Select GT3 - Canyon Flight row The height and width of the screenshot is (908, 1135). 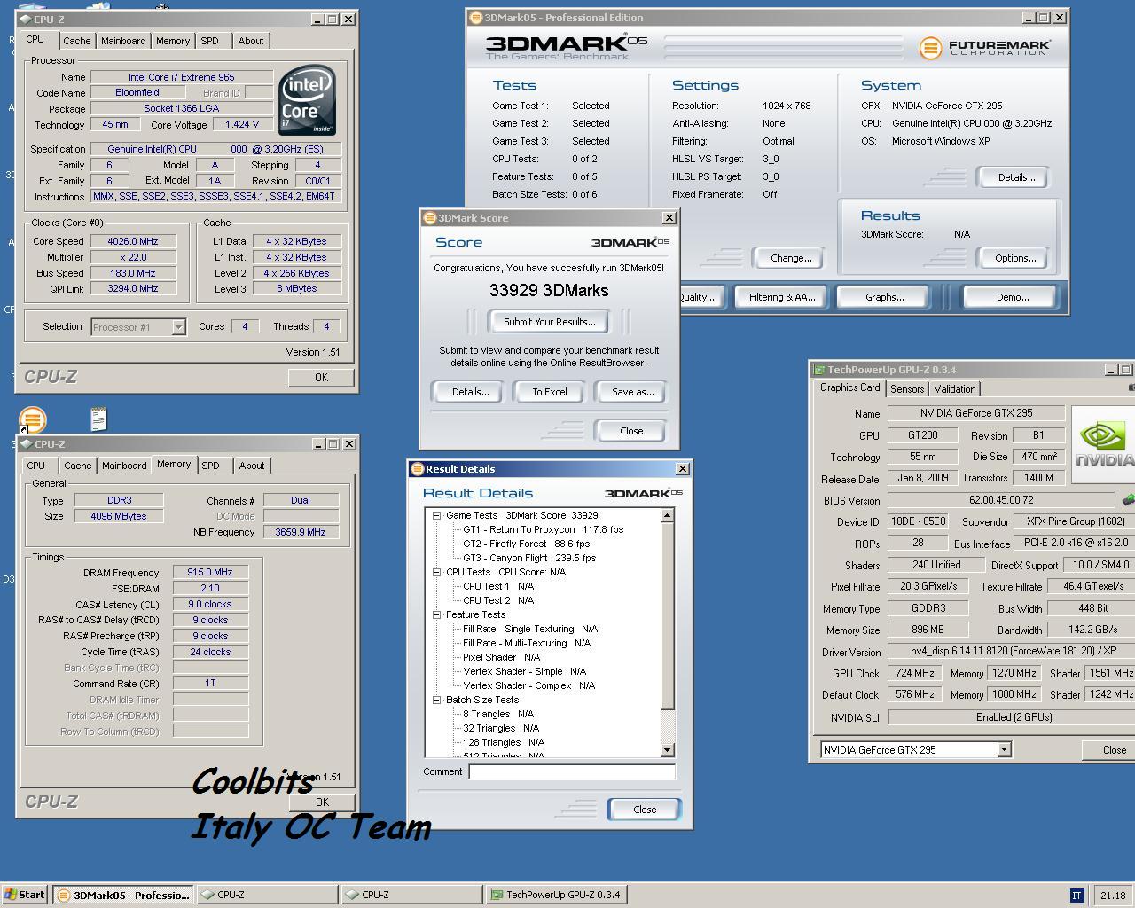coord(529,558)
